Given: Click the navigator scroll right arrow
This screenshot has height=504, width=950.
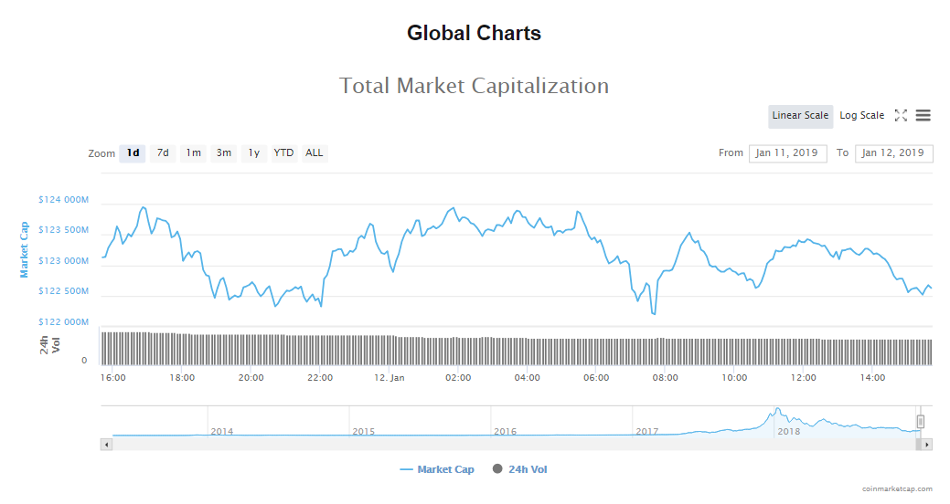Looking at the screenshot, I should coord(926,445).
